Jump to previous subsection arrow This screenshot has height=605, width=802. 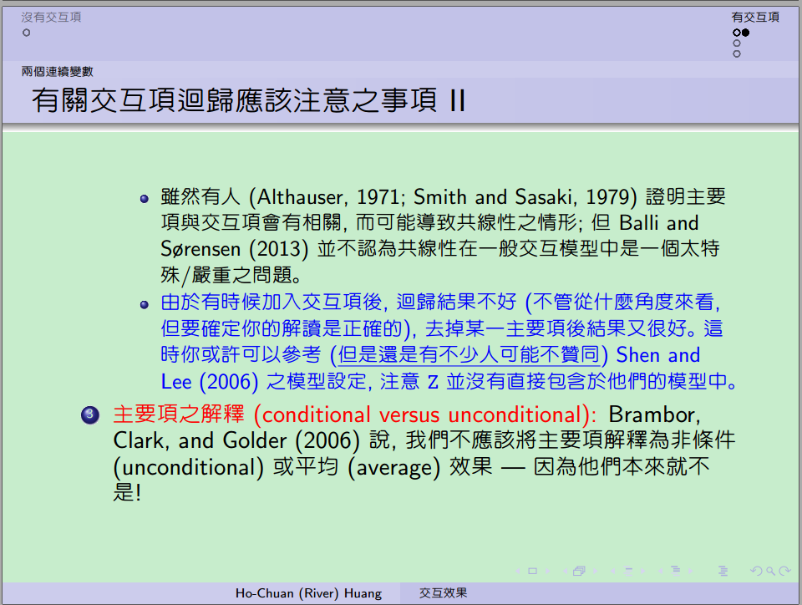point(612,571)
